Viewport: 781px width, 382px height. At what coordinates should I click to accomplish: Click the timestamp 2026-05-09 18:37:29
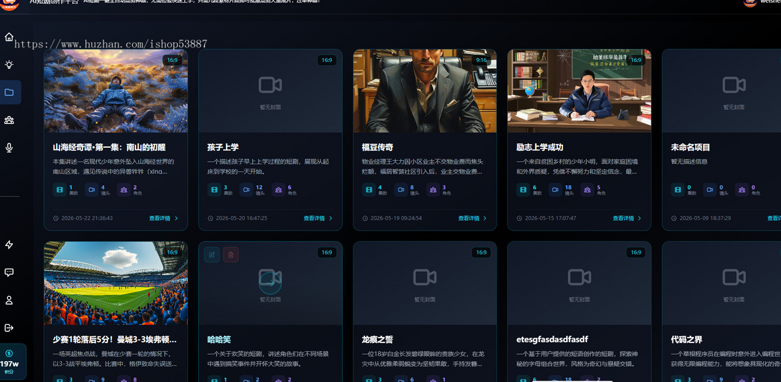coord(704,219)
